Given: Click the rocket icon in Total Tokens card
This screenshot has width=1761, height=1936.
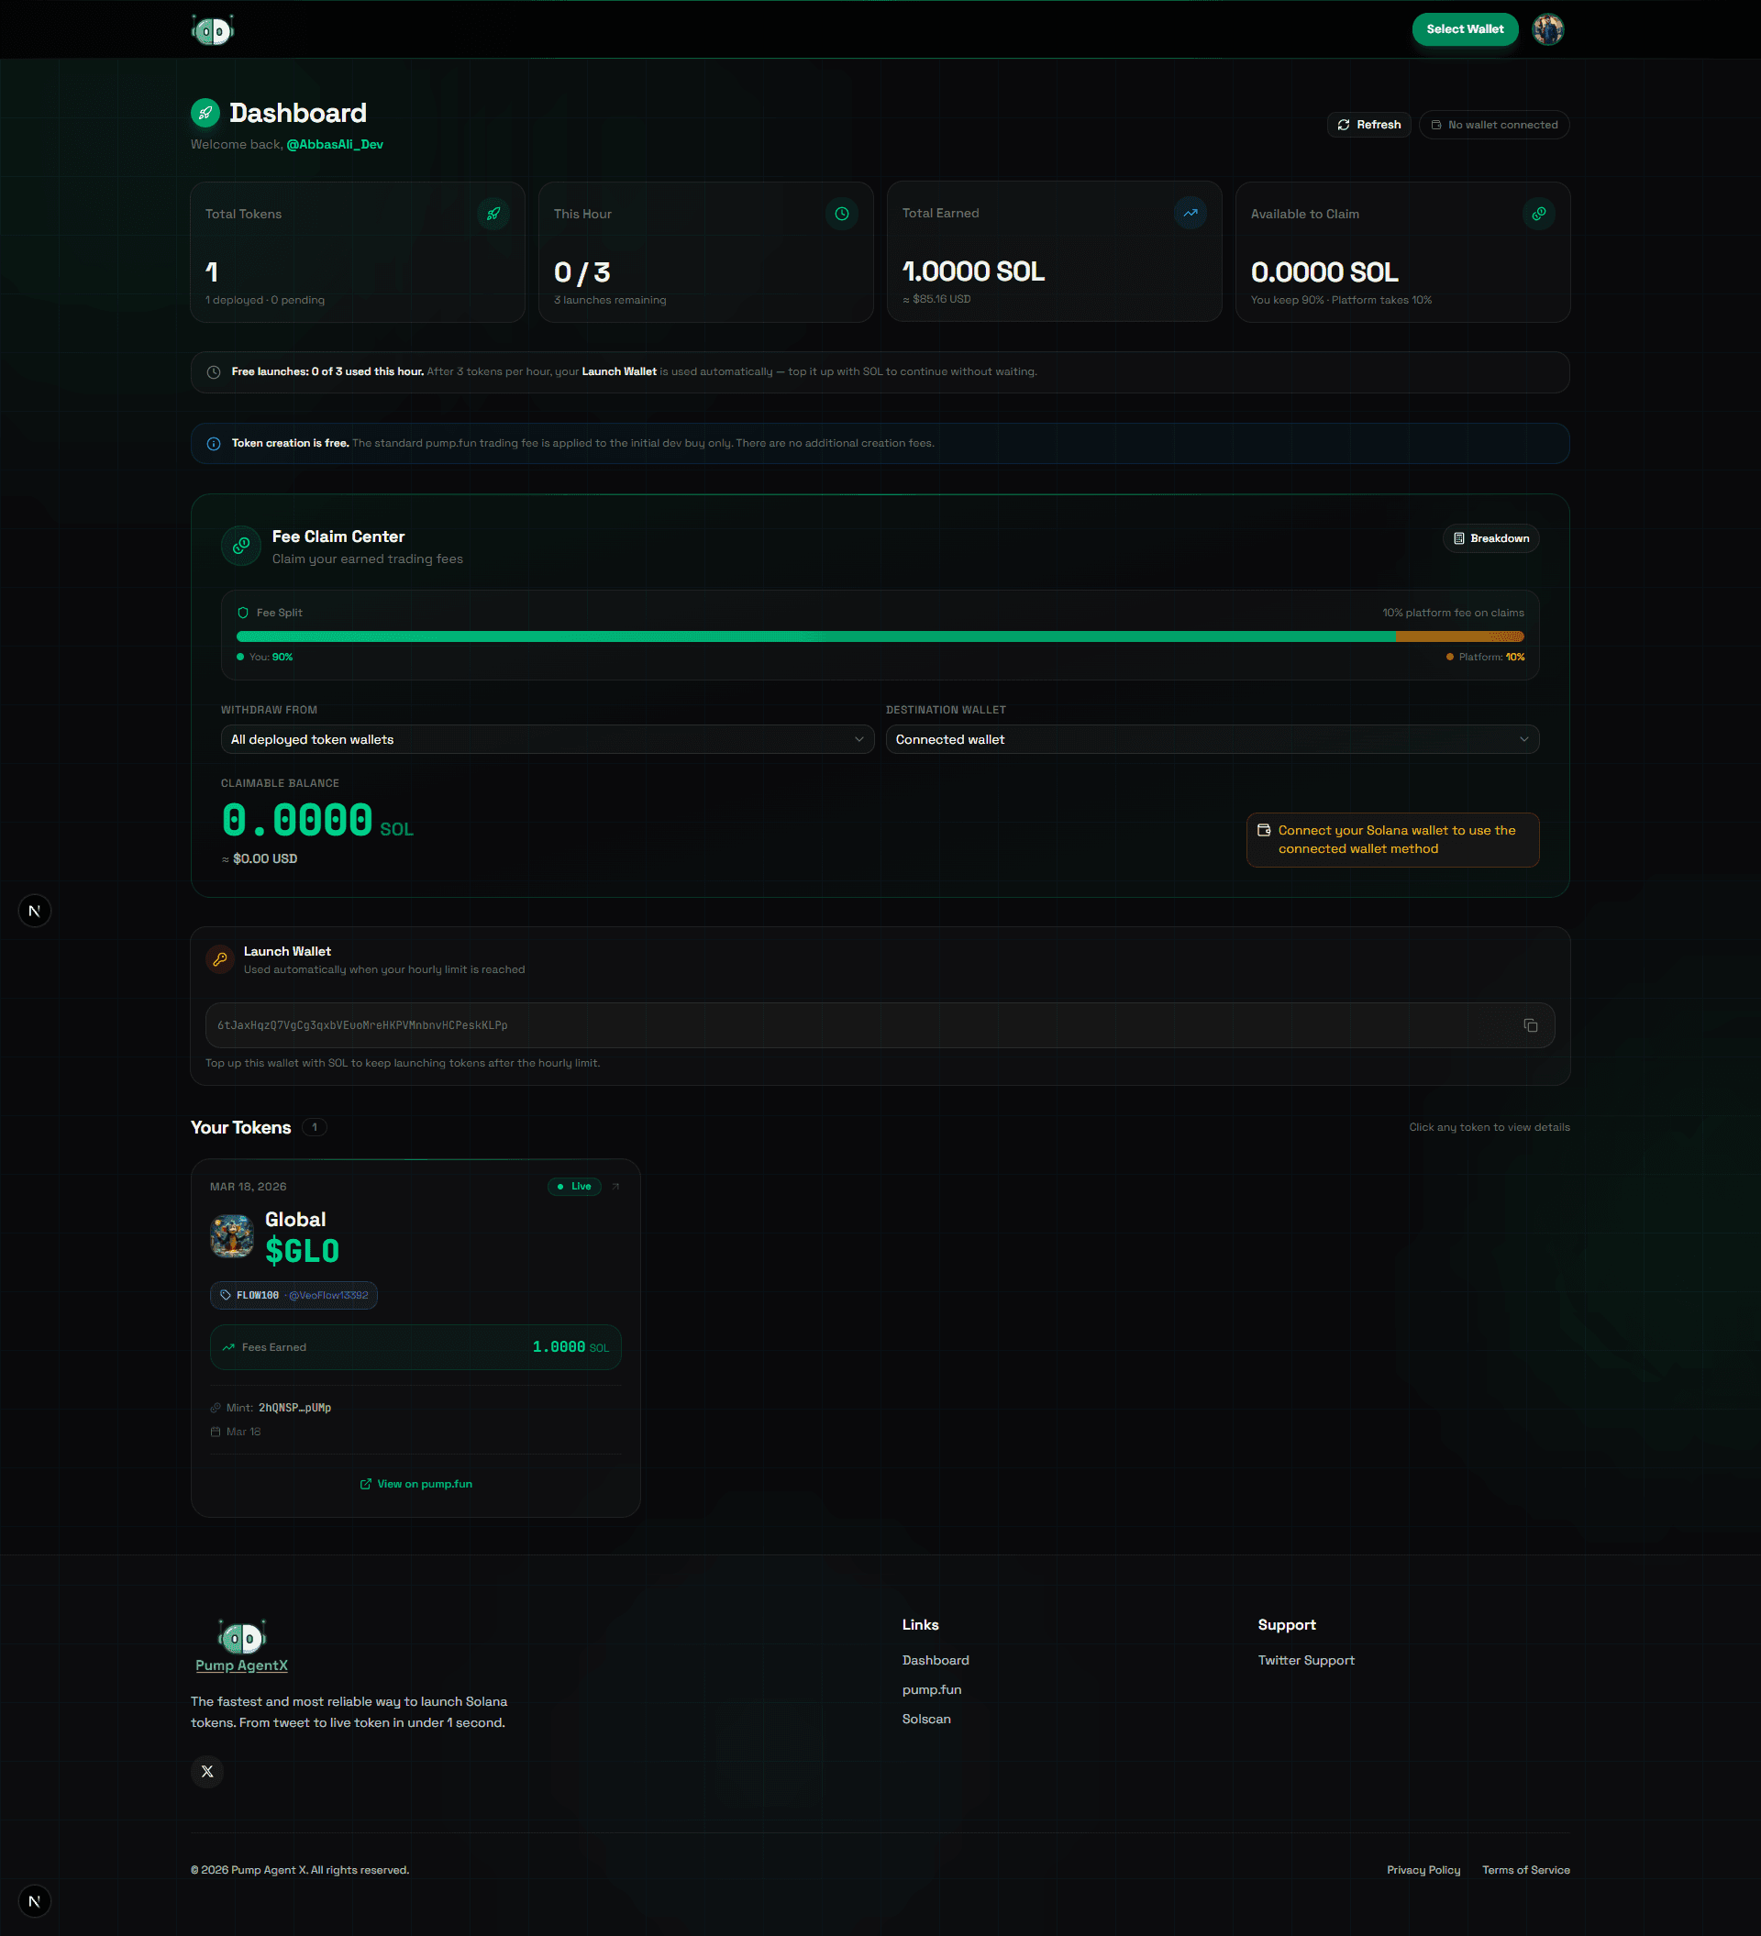Looking at the screenshot, I should coord(493,213).
